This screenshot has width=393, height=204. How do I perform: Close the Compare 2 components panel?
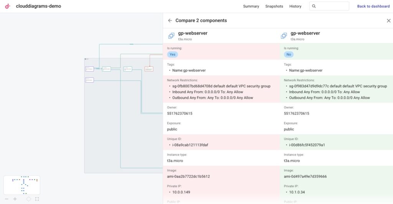[388, 21]
